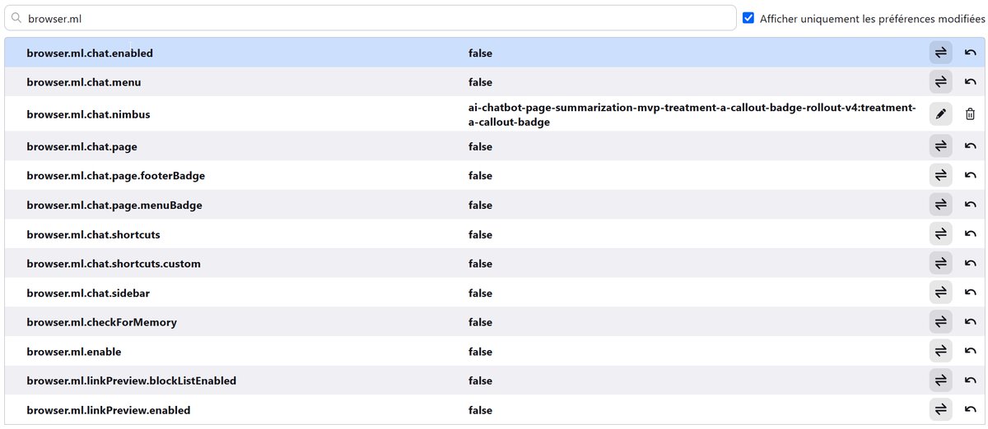Reset browser.ml.linkPreview.blockListEnabled to default
Viewport: 988px width, 429px height.
pyautogui.click(x=970, y=381)
